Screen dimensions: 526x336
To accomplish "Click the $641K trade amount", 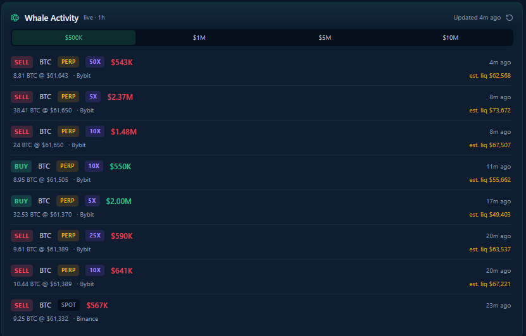I will (122, 271).
